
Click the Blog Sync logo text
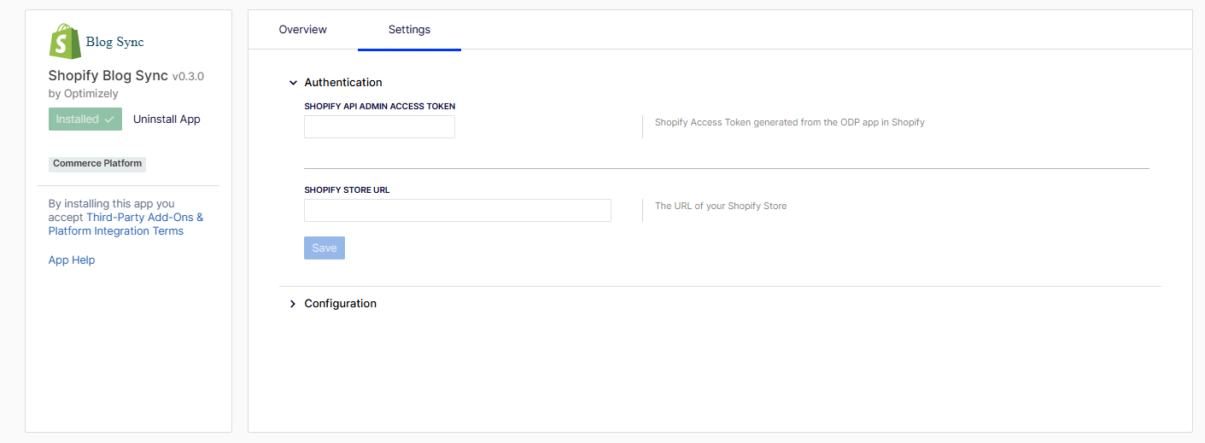click(x=115, y=42)
